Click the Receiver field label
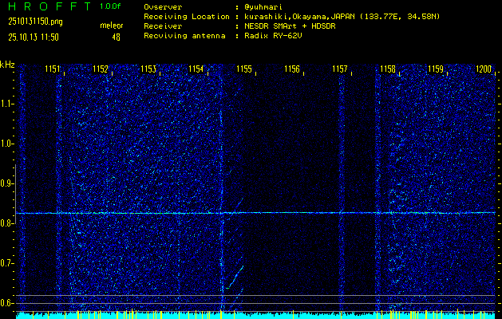This screenshot has height=319, width=502. click(163, 26)
